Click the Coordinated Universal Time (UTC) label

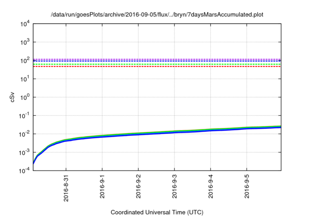[157, 212]
